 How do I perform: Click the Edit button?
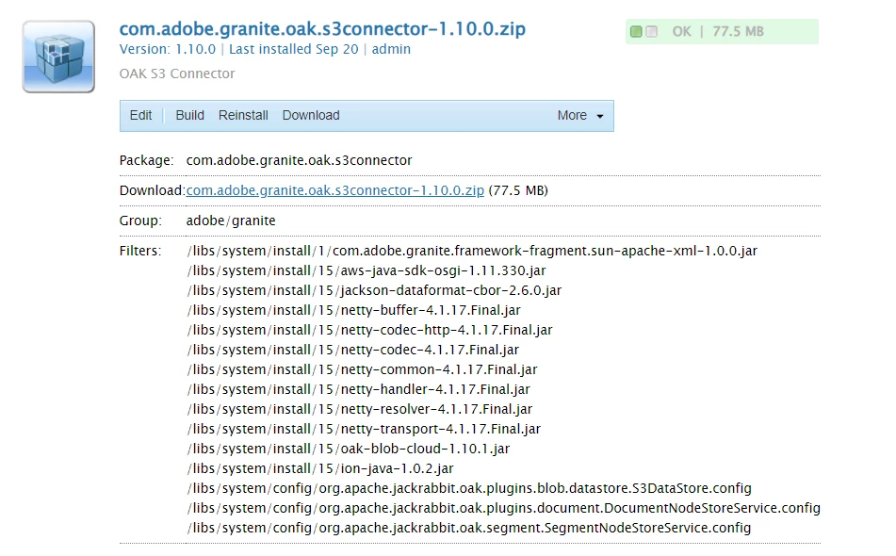[140, 115]
